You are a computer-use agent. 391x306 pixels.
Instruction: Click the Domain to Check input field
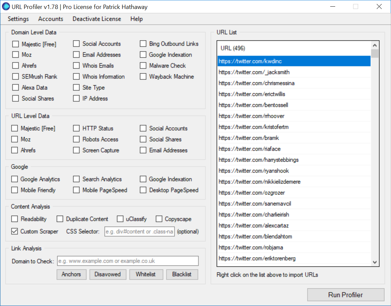pyautogui.click(x=127, y=261)
